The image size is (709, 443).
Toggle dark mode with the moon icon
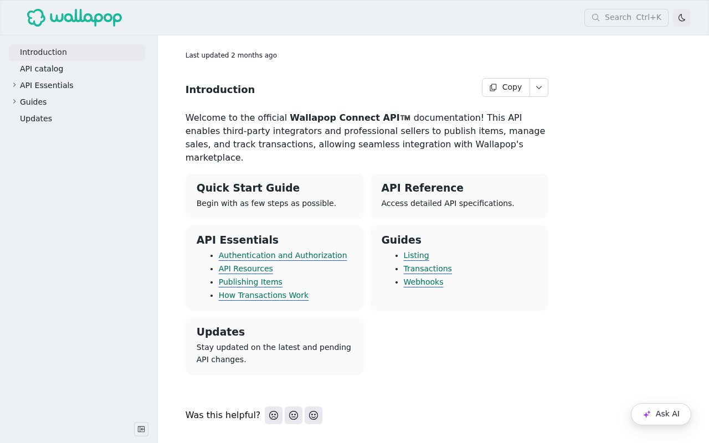682,18
